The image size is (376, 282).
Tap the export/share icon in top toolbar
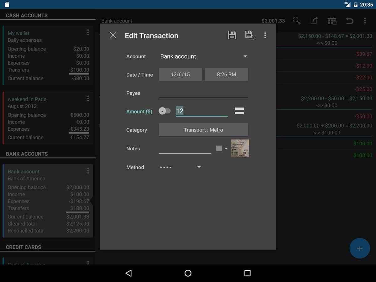point(314,21)
